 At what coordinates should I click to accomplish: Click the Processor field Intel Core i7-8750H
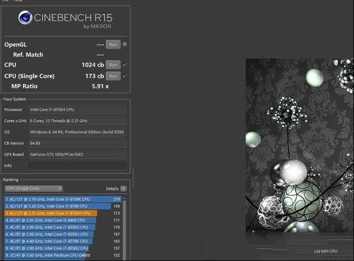pos(77,109)
